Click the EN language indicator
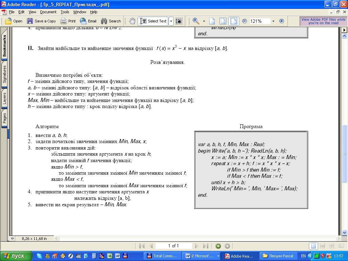Screen dimensions: 348x261 303,256
